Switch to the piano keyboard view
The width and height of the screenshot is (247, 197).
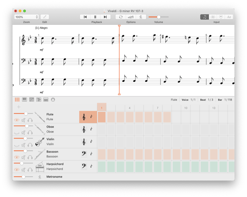point(24,100)
